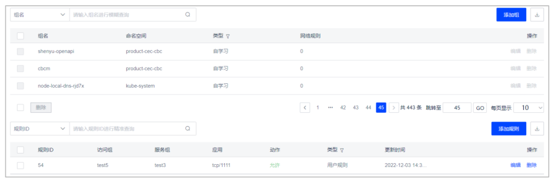Select page 1 in pagination

coord(318,108)
